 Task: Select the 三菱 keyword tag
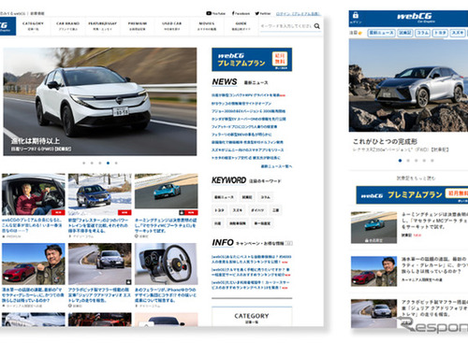coord(275,210)
